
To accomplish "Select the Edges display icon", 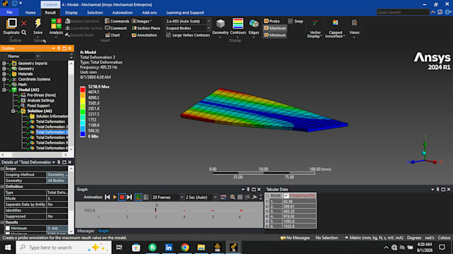I will tap(254, 24).
